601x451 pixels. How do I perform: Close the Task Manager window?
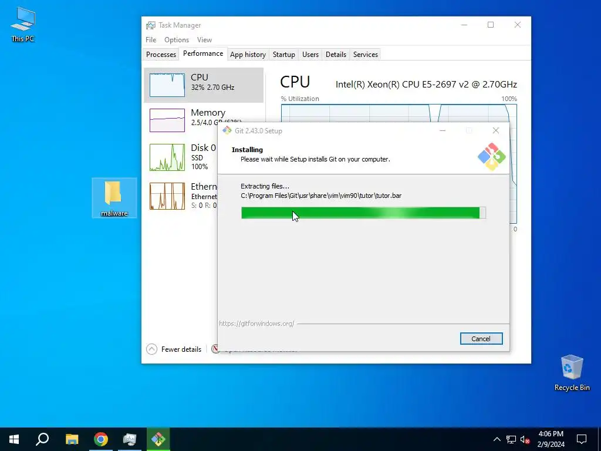pos(518,25)
